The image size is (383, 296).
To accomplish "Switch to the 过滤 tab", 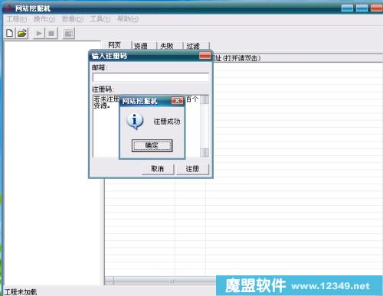I will (193, 46).
